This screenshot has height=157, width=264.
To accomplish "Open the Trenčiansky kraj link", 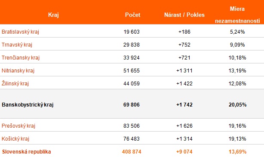I will coord(21,57).
